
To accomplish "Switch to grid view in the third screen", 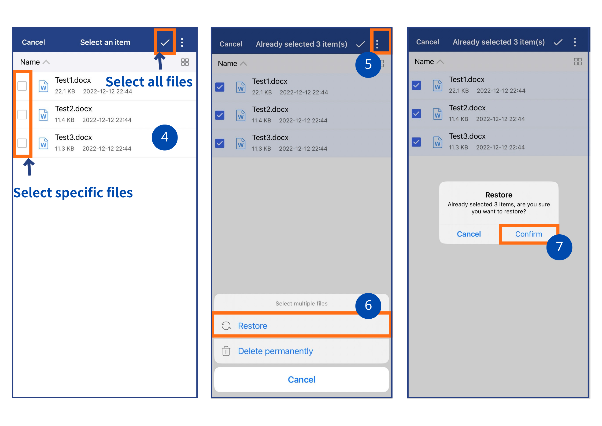I will coord(578,62).
